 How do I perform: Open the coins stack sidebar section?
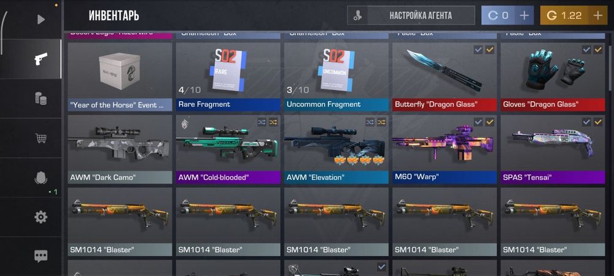point(41,99)
